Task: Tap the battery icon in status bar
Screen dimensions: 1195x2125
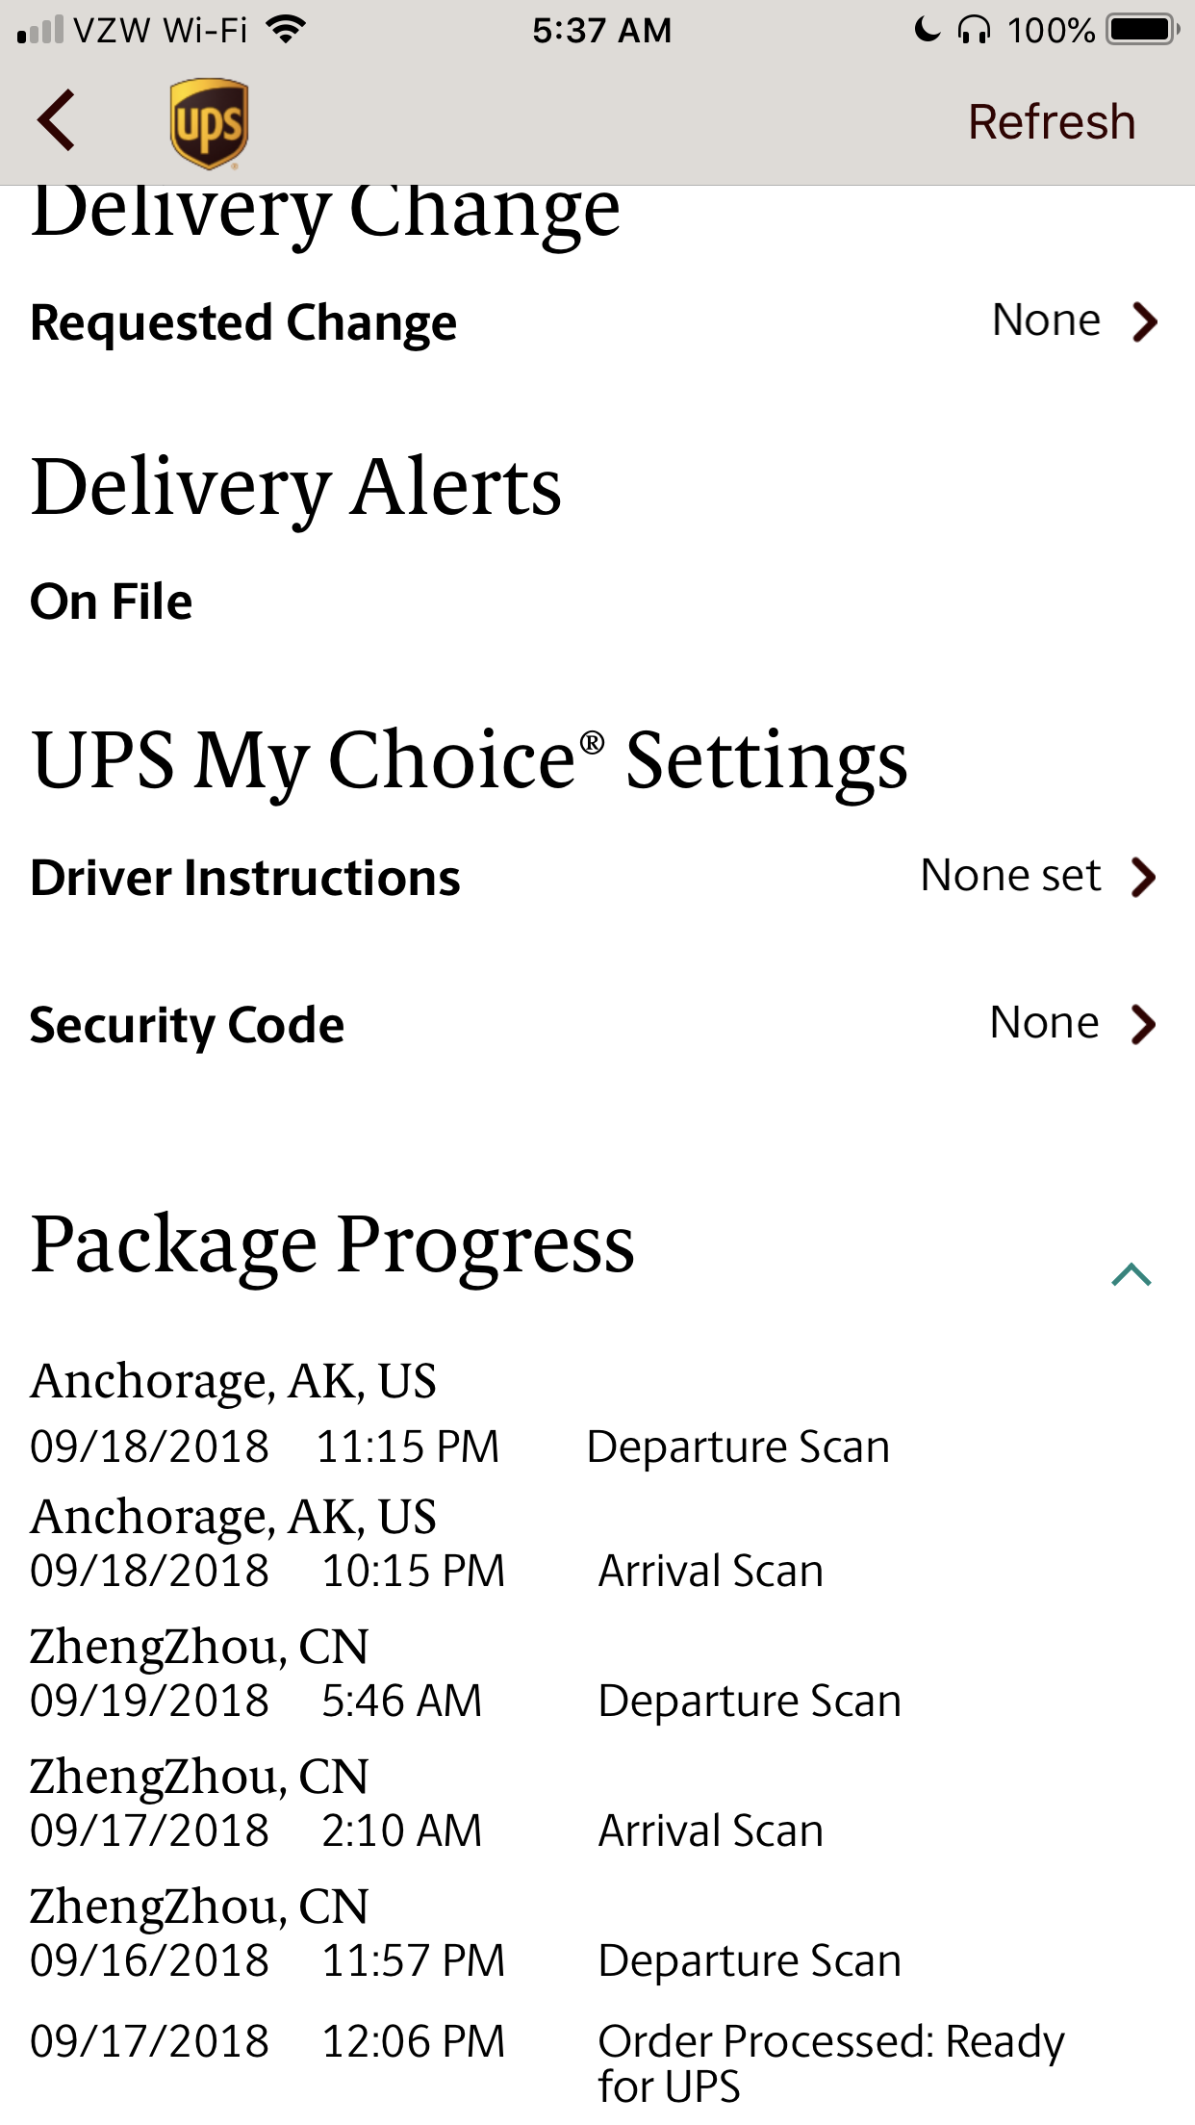Action: [x=1143, y=30]
